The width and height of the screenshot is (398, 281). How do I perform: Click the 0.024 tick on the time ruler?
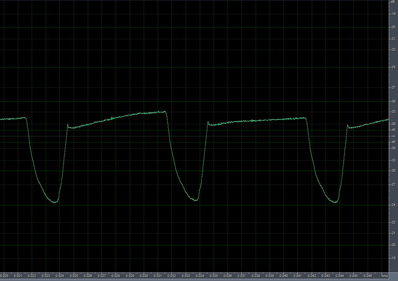60,276
